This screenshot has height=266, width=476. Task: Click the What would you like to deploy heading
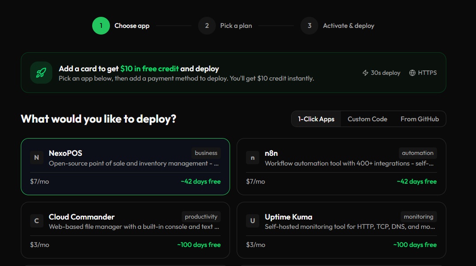98,119
